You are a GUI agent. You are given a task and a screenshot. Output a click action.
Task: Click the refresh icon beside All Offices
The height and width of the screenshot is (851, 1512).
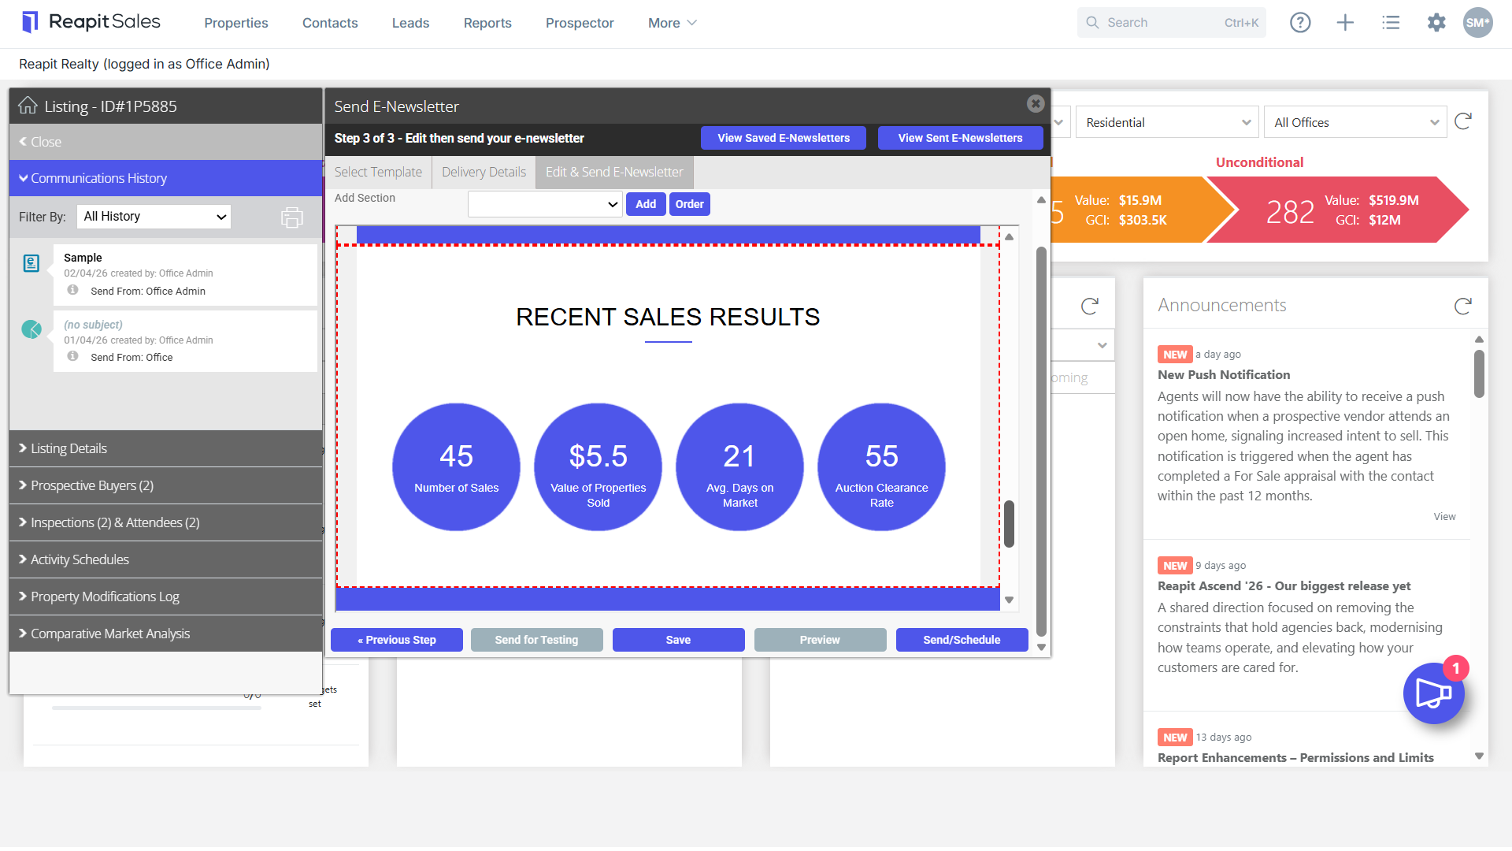tap(1463, 121)
